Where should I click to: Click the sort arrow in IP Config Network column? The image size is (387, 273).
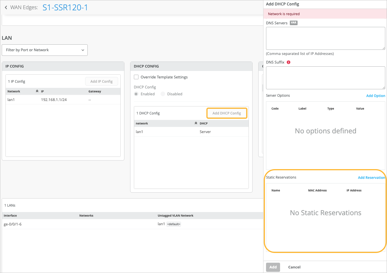pos(37,91)
